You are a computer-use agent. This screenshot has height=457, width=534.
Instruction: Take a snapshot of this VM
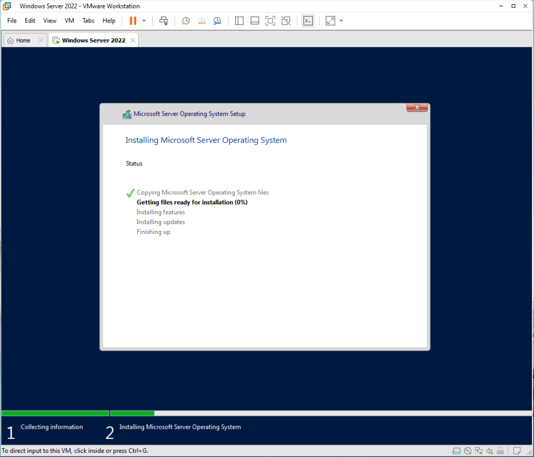186,21
